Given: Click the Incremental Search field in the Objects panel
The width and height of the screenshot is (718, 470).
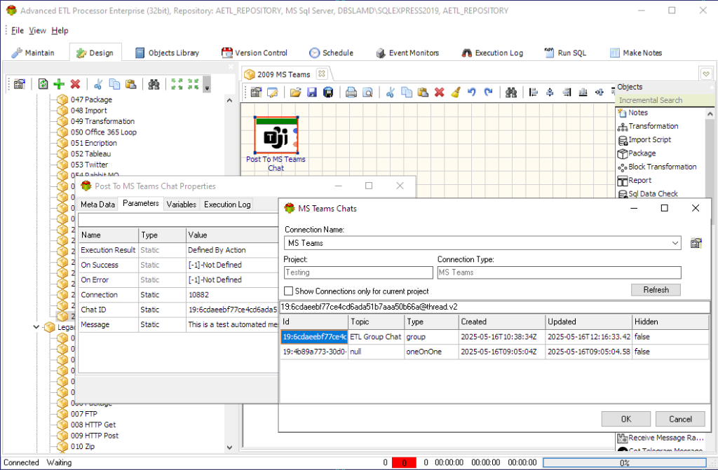Looking at the screenshot, I should point(664,100).
